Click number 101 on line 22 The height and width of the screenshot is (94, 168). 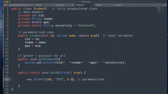pyautogui.click(x=49, y=79)
